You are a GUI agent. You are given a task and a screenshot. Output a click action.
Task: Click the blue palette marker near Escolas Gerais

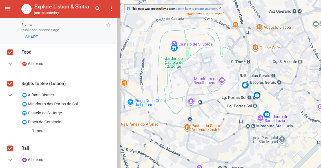point(245,85)
